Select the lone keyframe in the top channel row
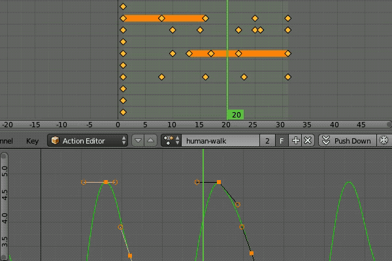The height and width of the screenshot is (261, 392). click(123, 7)
